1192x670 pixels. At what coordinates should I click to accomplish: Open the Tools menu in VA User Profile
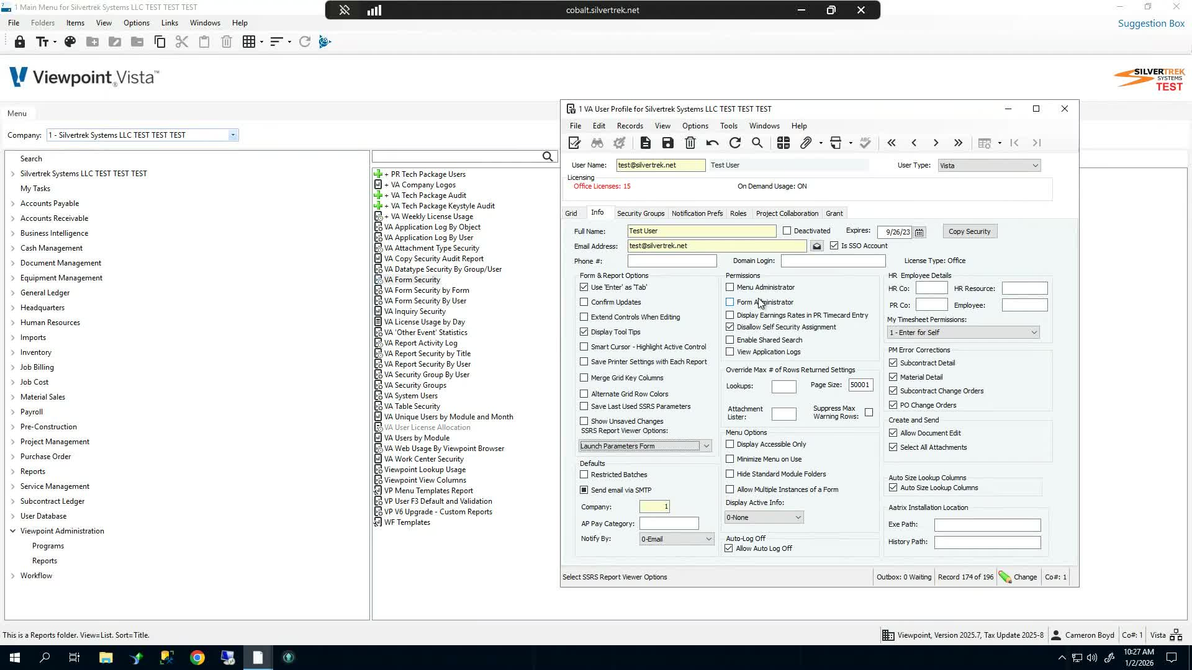[x=729, y=126]
